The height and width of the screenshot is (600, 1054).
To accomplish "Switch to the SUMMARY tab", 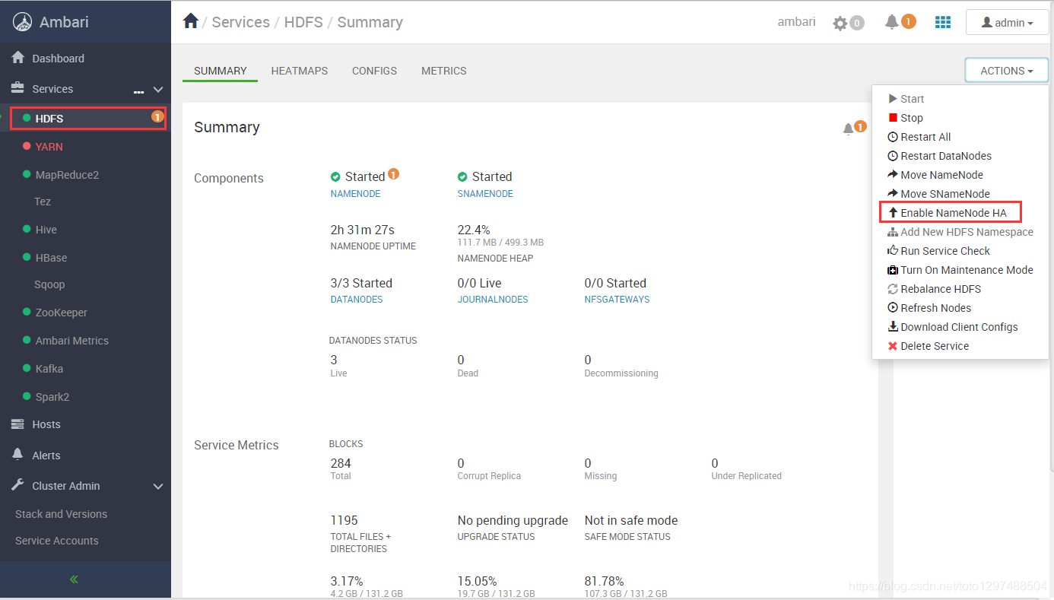I will pos(221,71).
